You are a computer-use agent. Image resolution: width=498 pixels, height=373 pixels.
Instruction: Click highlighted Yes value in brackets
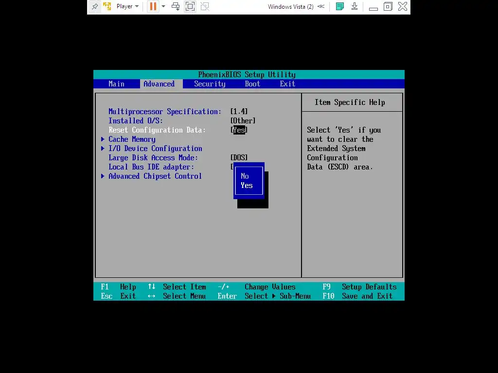point(239,130)
